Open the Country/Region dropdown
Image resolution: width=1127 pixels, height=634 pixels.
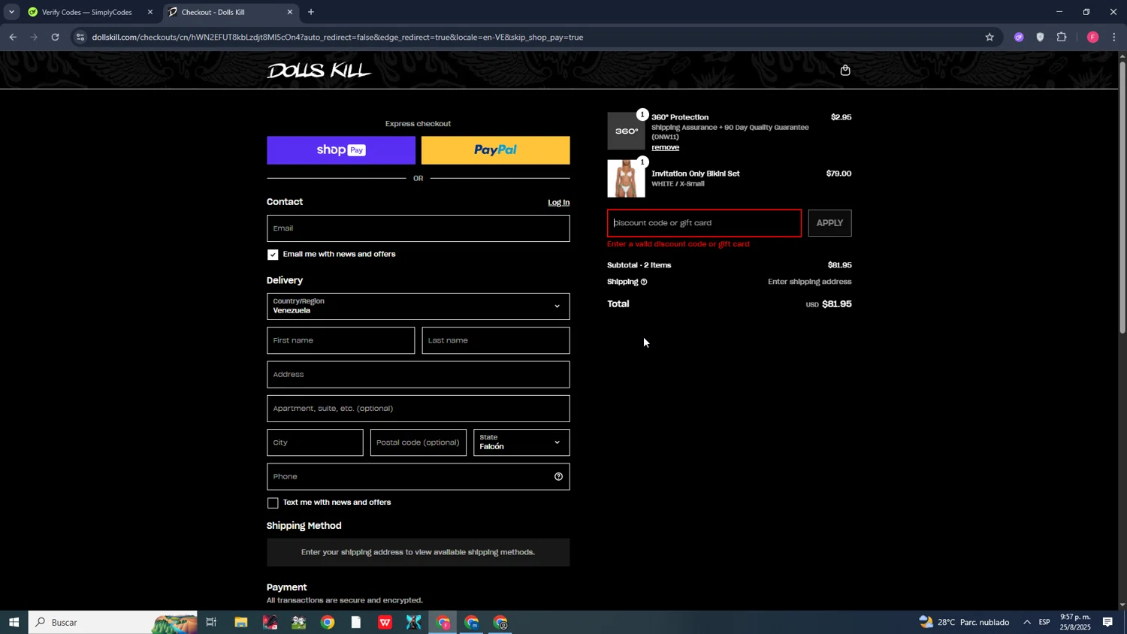point(418,306)
